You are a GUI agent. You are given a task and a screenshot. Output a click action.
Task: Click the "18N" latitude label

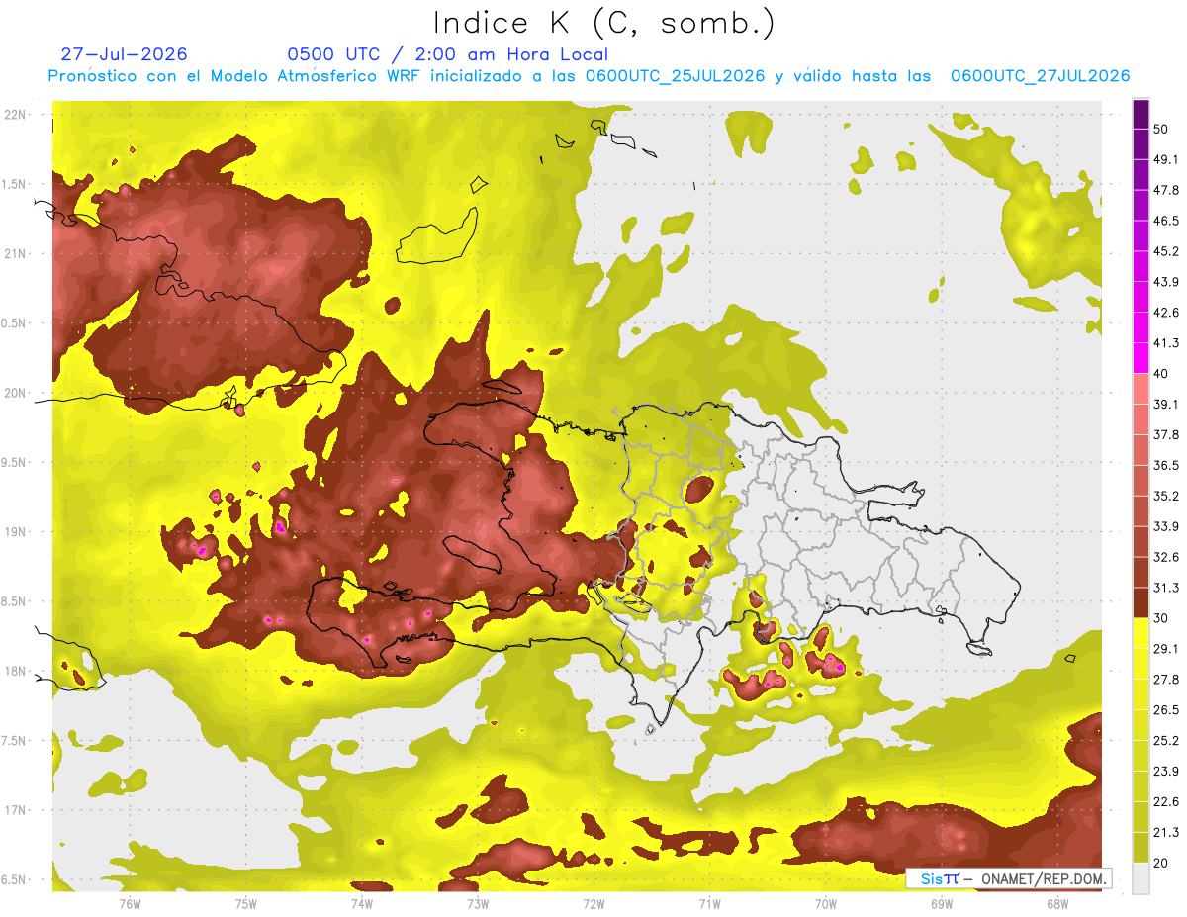tap(17, 672)
